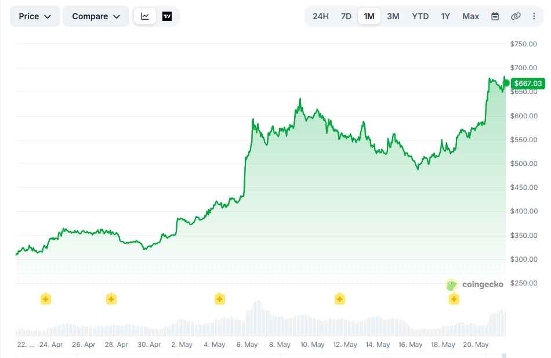
Task: Click the $400.00 axis label
Action: click(x=524, y=211)
